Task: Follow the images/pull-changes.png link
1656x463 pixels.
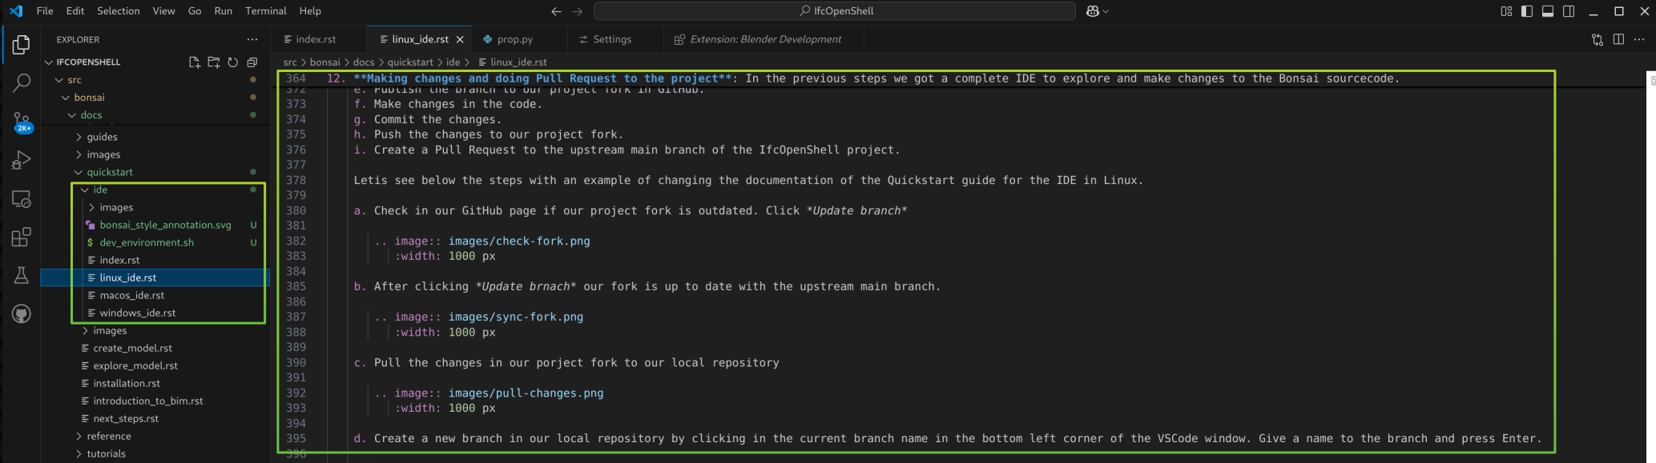Action: (x=526, y=393)
